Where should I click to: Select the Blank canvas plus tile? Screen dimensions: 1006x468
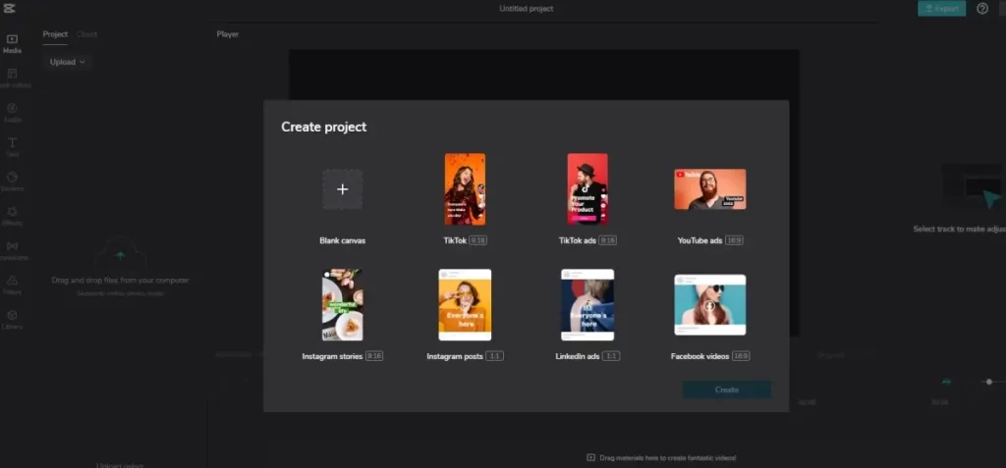tap(342, 189)
